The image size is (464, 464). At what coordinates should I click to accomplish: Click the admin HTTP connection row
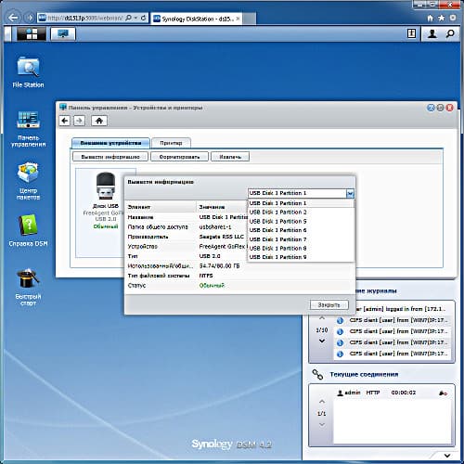392,393
